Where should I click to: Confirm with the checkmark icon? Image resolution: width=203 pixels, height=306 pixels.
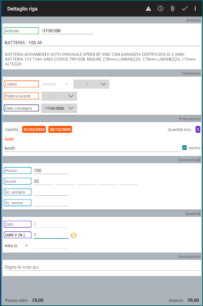click(184, 8)
